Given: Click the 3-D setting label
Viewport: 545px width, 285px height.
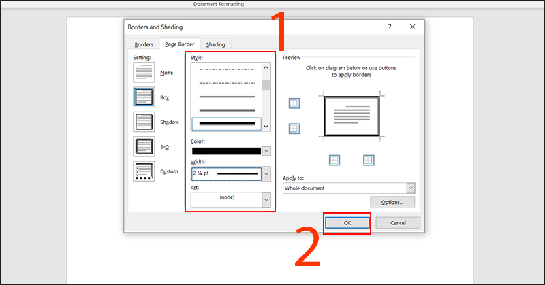Looking at the screenshot, I should coord(164,147).
